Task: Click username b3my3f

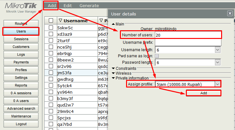Action: click(65, 98)
